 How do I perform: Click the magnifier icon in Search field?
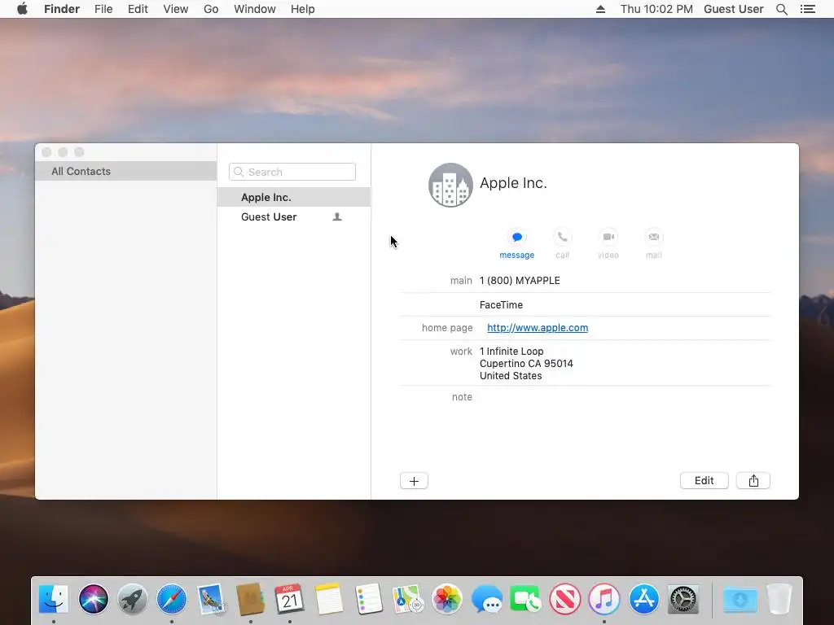pos(239,172)
